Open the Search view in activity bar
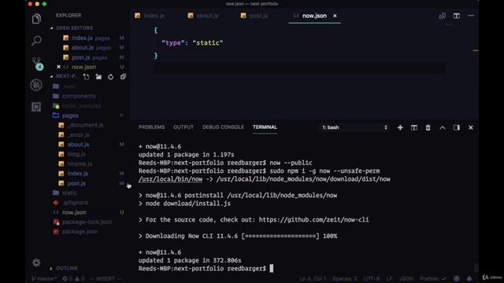504x283 pixels. (x=36, y=41)
